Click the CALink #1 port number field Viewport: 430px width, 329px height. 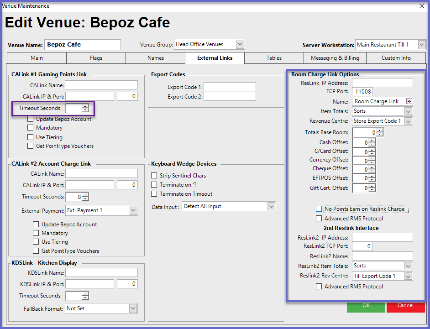coord(127,96)
